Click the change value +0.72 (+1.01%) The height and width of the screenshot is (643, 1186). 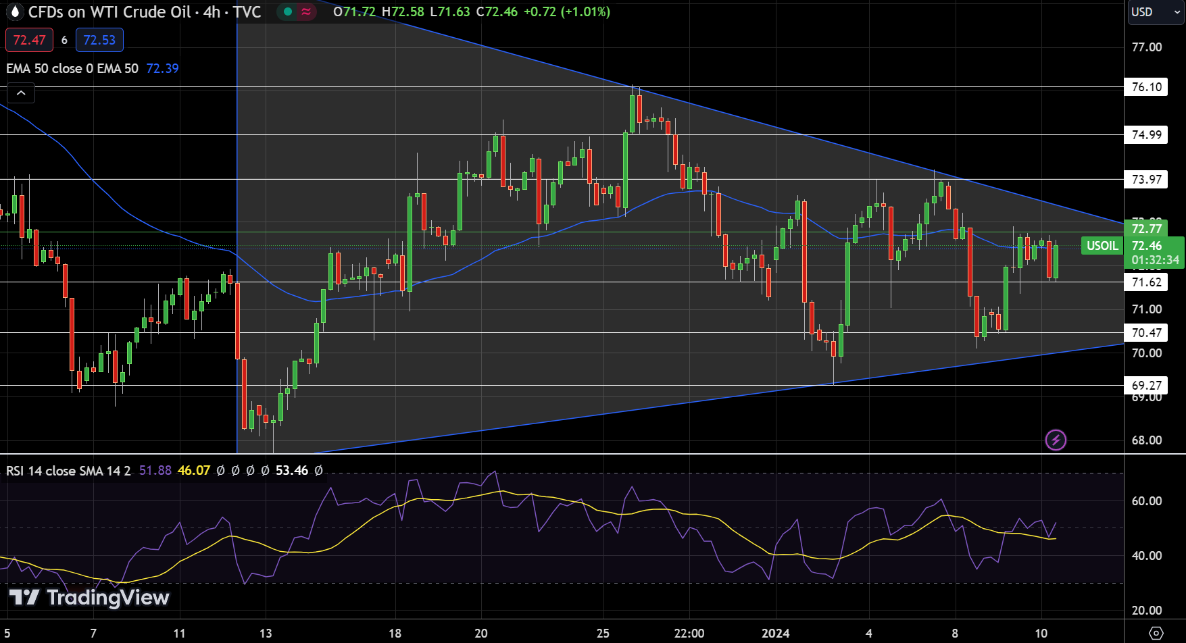(x=566, y=12)
